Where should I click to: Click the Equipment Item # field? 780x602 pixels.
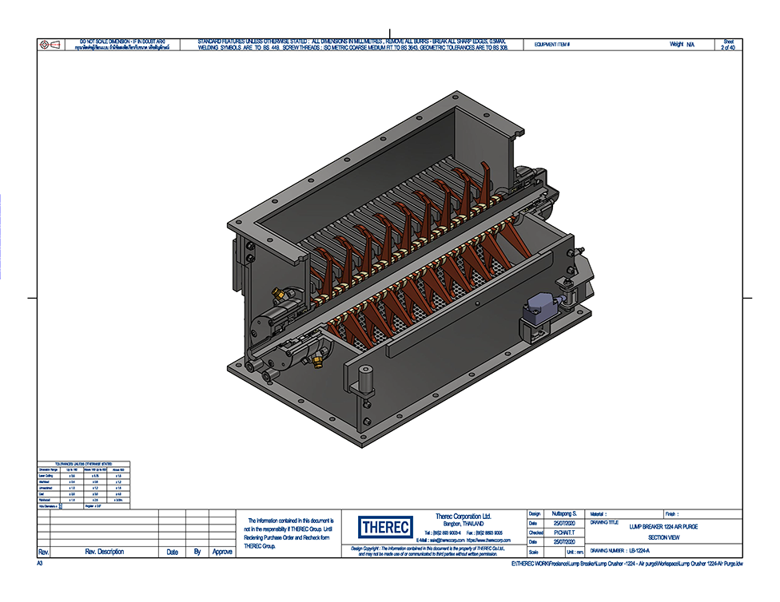(552, 45)
